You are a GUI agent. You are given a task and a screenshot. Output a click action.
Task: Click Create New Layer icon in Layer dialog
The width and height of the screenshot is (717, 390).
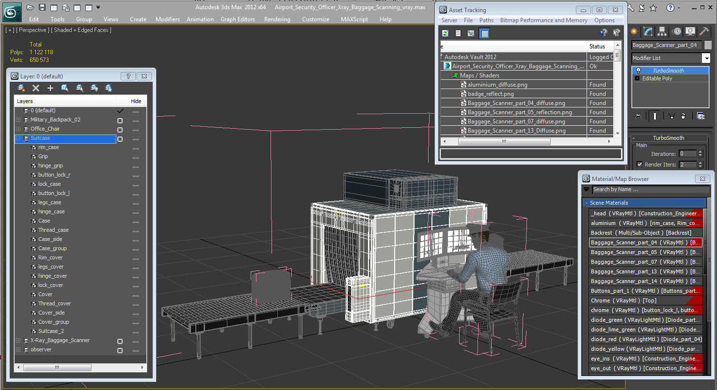pos(21,88)
